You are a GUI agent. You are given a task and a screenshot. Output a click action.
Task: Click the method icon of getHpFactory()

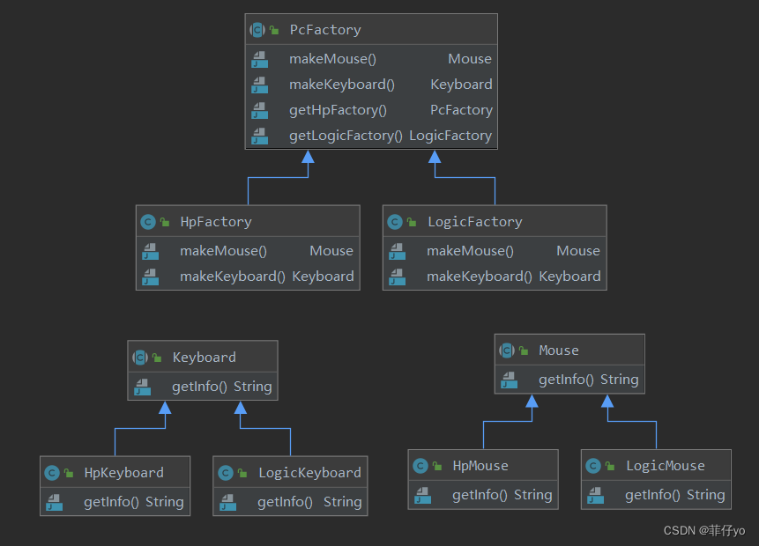coord(260,110)
